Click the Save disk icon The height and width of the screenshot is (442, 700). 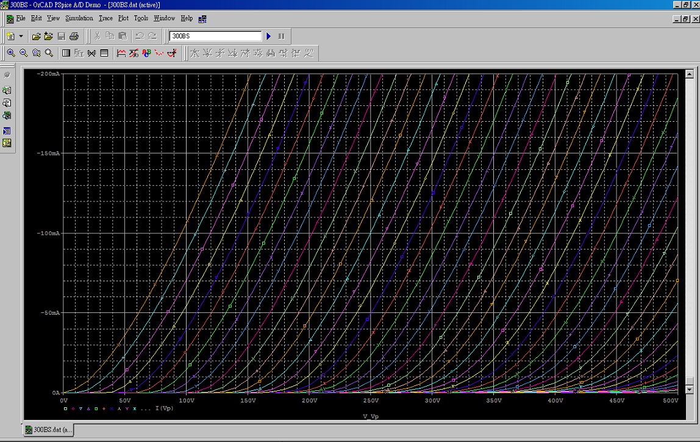tap(62, 36)
